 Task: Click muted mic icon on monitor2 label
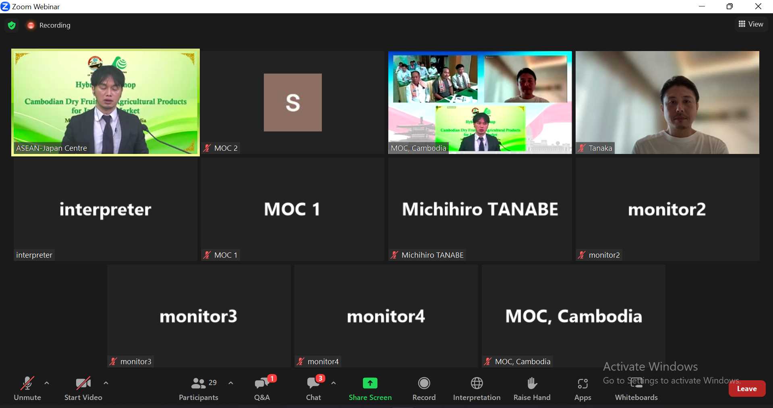[x=582, y=255]
